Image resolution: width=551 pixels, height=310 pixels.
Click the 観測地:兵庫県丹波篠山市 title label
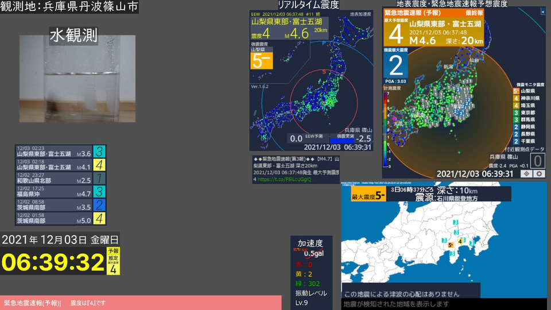tap(69, 7)
